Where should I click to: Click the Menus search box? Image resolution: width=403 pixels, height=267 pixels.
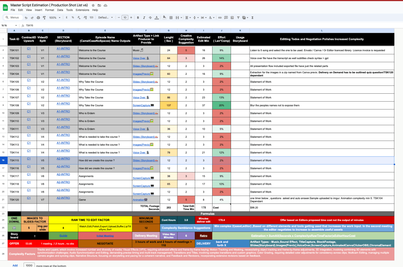[x=13, y=17]
